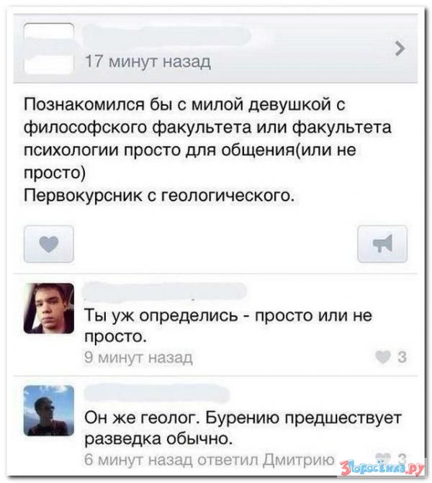The height and width of the screenshot is (483, 432).
Task: Select the "17 минут назад" timestamp
Action: (x=148, y=62)
